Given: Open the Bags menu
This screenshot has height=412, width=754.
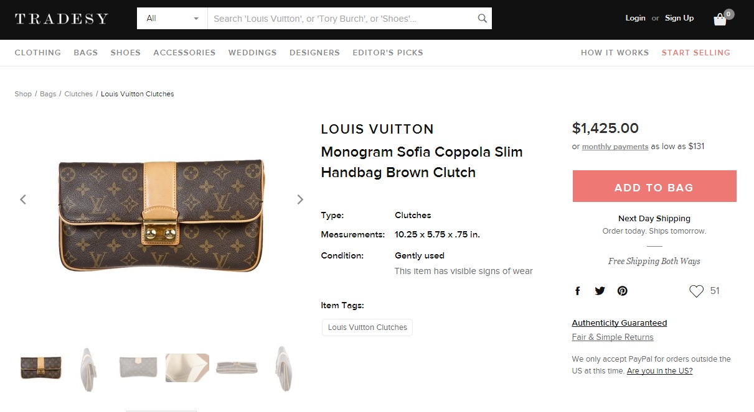Looking at the screenshot, I should [x=86, y=53].
